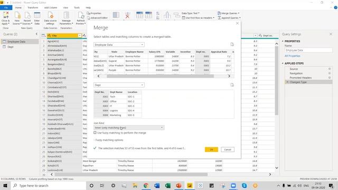Collapse the Queries pane
This screenshot has width=338, height=190.
click(x=36, y=34)
